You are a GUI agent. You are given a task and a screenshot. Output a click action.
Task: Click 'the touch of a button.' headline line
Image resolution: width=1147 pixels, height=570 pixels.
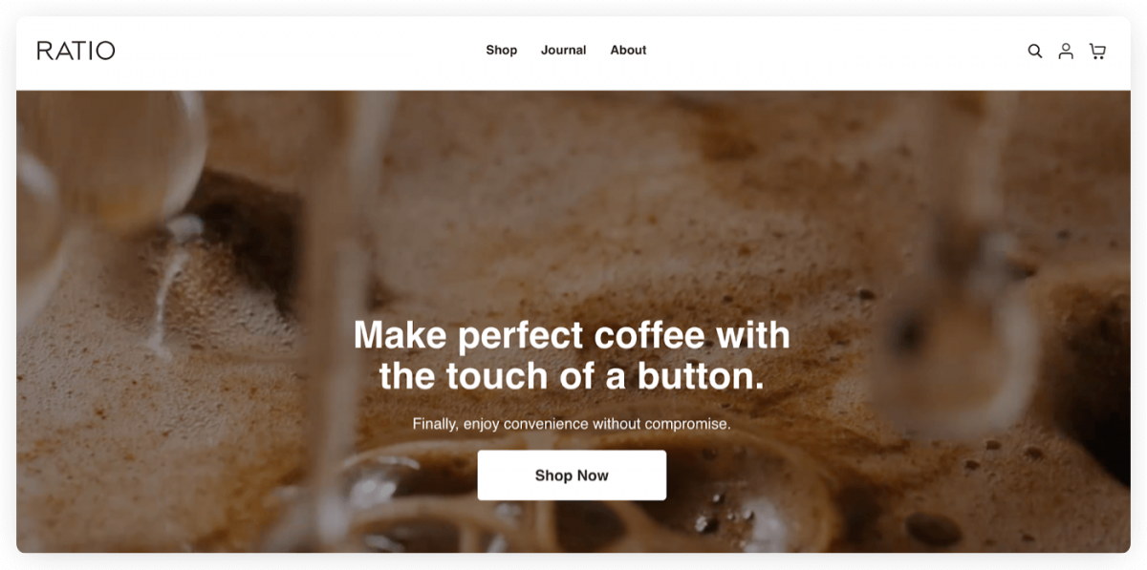click(572, 376)
